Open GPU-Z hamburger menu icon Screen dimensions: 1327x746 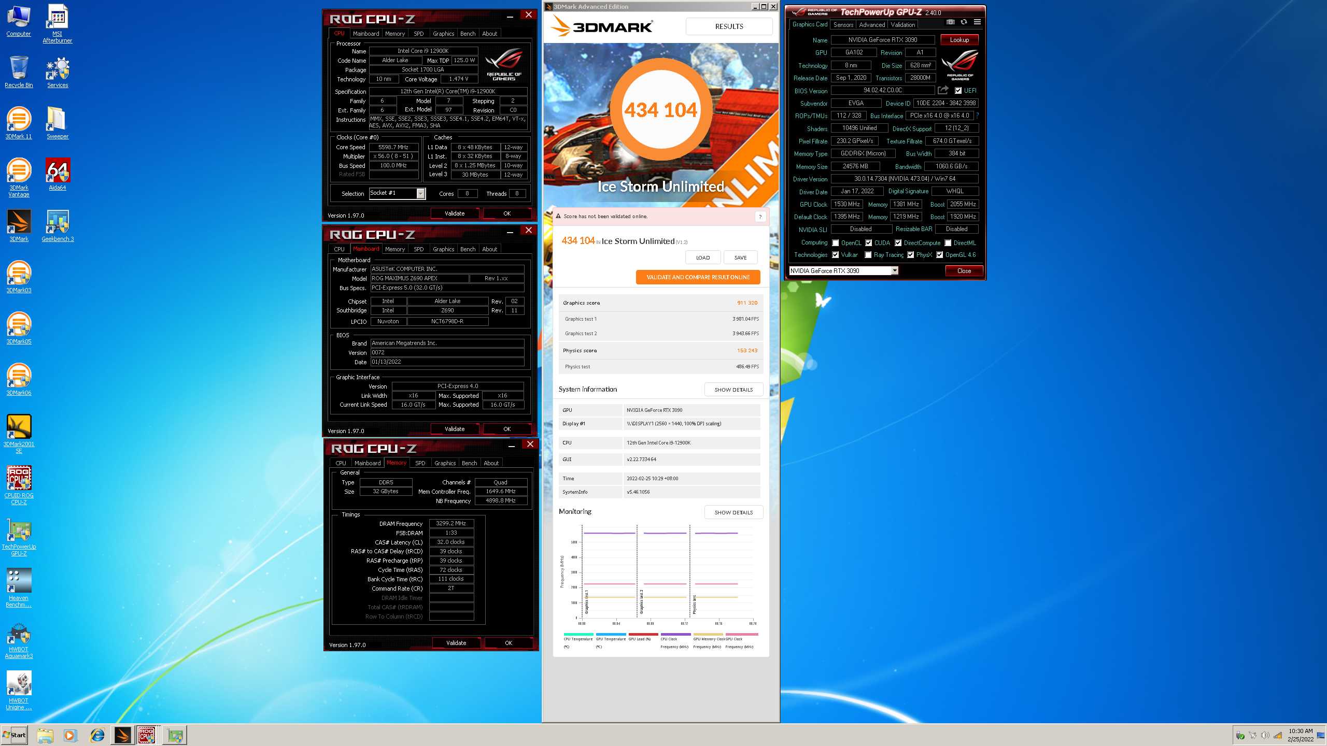977,22
